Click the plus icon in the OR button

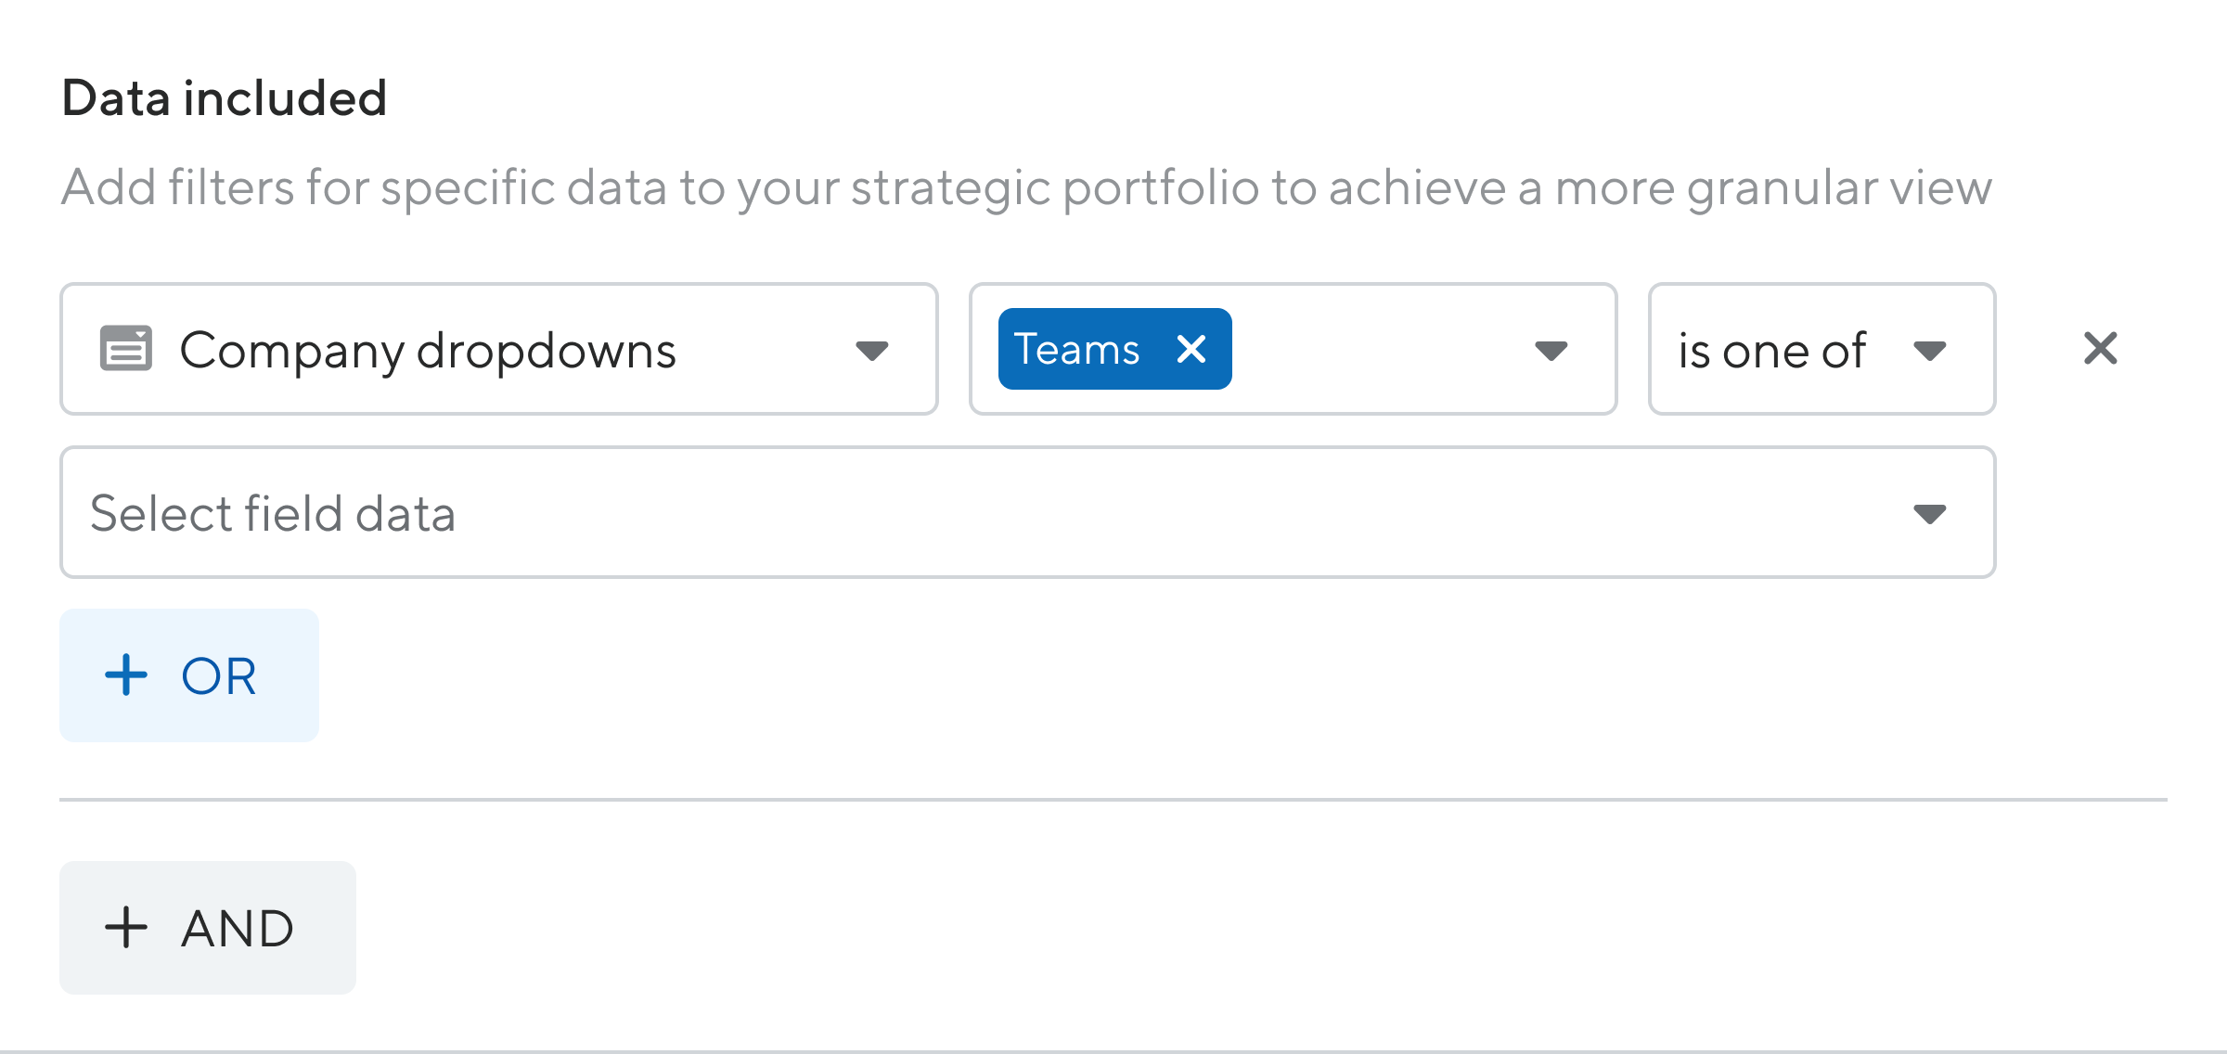(126, 675)
